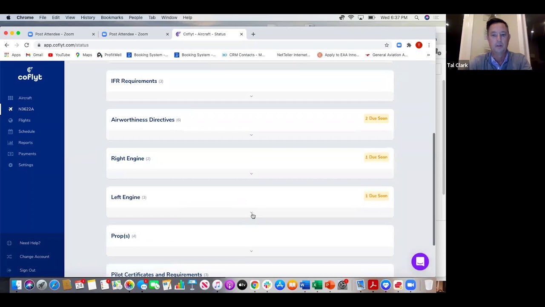The width and height of the screenshot is (545, 307).
Task: Open the Window menu
Action: pos(169,17)
